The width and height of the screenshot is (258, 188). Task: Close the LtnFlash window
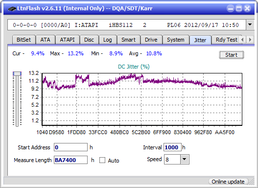pyautogui.click(x=247, y=8)
